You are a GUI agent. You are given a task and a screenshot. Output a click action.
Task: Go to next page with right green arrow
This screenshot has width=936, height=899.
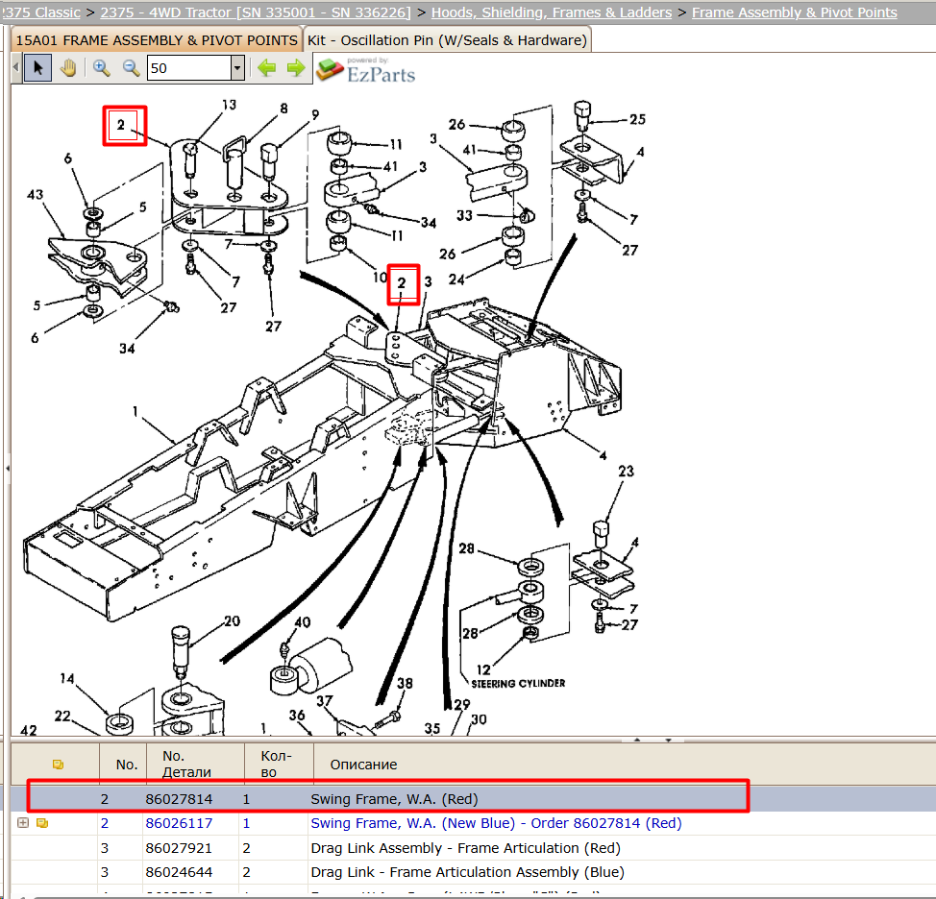pyautogui.click(x=295, y=68)
